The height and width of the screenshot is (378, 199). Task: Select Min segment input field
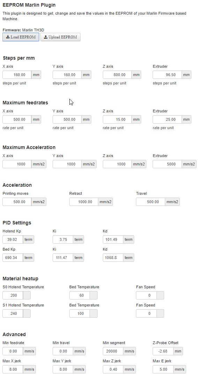[x=113, y=351]
